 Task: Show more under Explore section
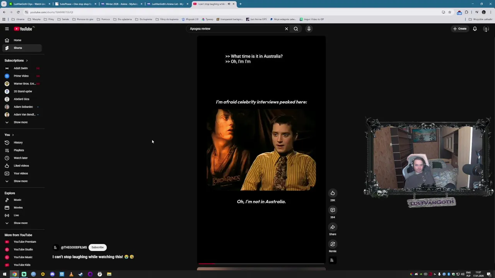[21, 223]
